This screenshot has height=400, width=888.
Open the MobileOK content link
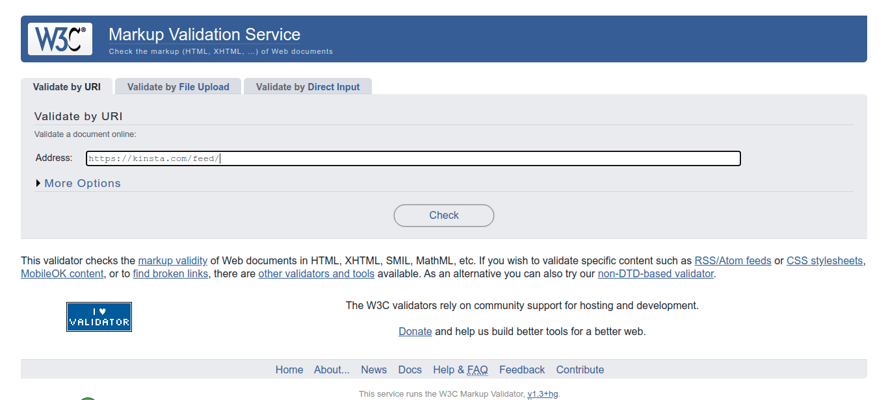62,273
